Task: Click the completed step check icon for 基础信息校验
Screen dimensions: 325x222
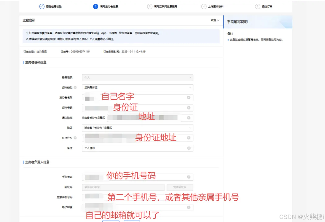Action: (42, 6)
